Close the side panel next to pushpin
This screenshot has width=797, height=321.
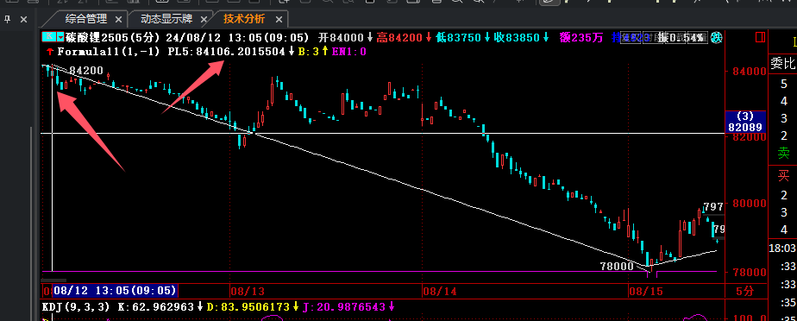23,19
